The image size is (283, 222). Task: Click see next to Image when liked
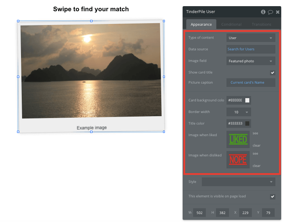coord(255,133)
